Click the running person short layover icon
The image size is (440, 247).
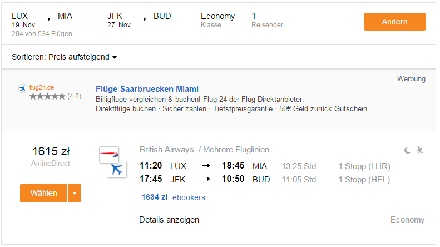click(x=420, y=150)
